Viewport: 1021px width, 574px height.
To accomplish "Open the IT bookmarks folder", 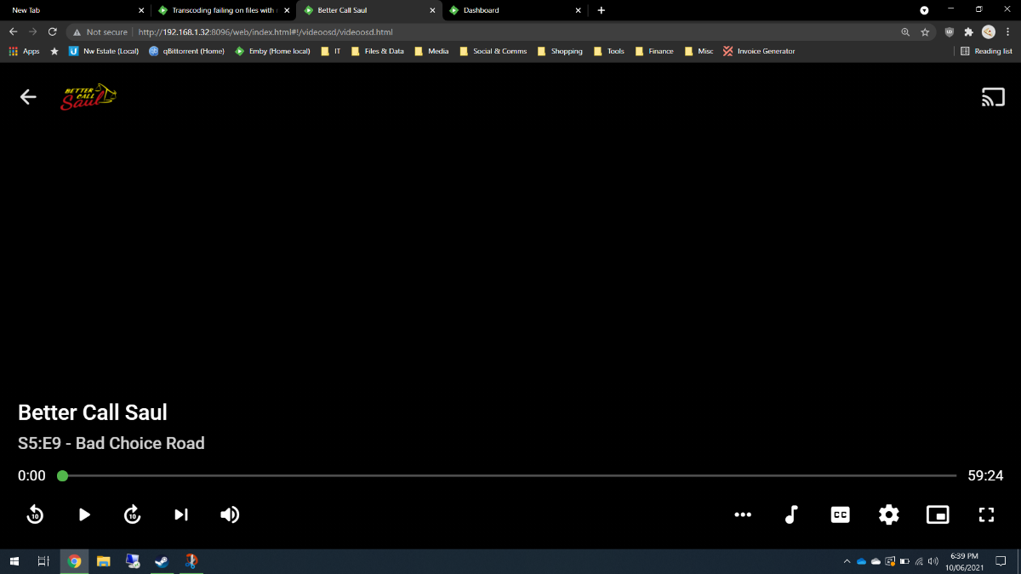I will coord(331,51).
